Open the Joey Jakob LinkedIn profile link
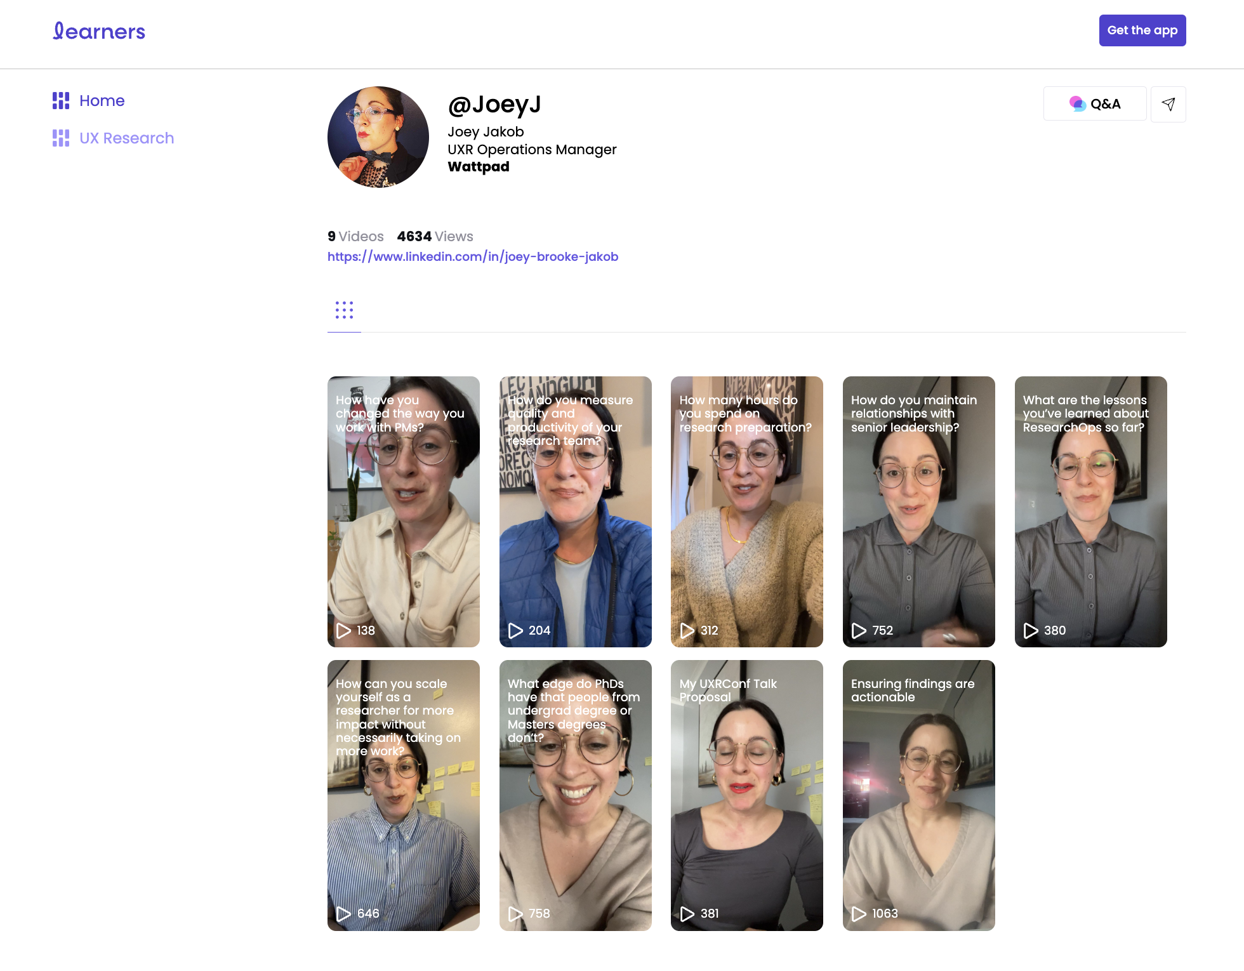Viewport: 1244px width, 971px height. tap(473, 256)
